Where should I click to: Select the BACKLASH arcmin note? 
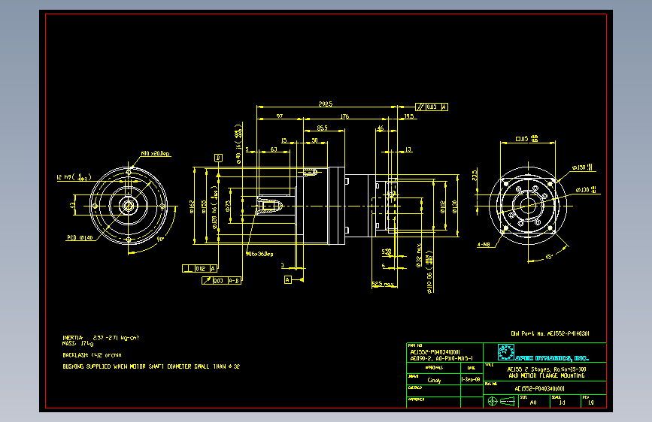[92, 355]
